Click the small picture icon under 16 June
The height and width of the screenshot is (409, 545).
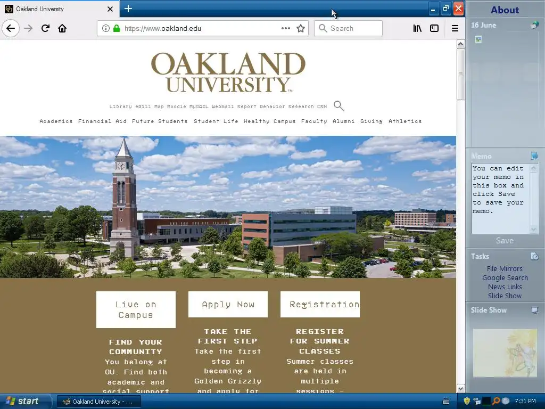478,39
